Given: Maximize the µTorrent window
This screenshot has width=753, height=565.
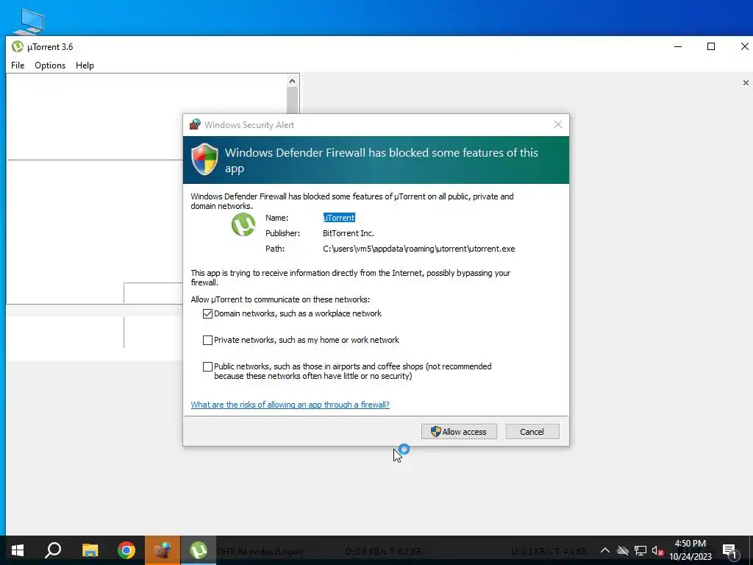Looking at the screenshot, I should click(x=711, y=46).
